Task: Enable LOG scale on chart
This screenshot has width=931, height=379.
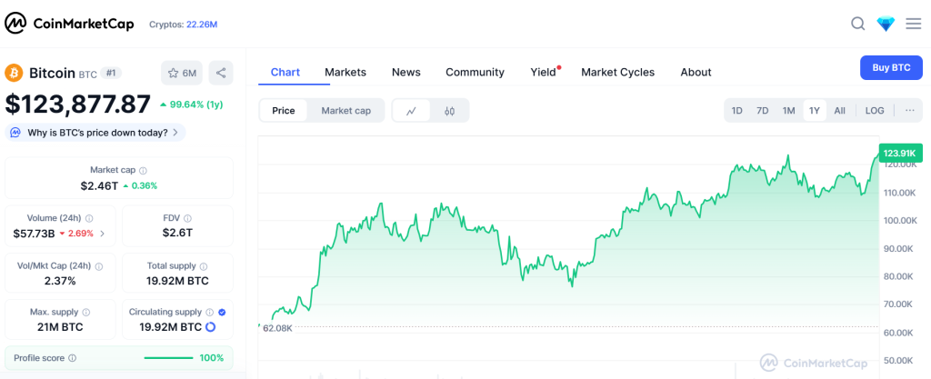Action: click(874, 111)
